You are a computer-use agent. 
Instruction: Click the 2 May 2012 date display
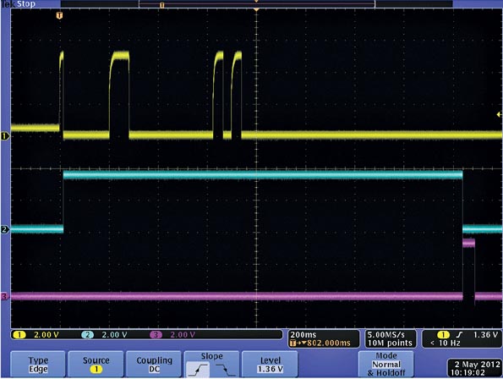478,365
